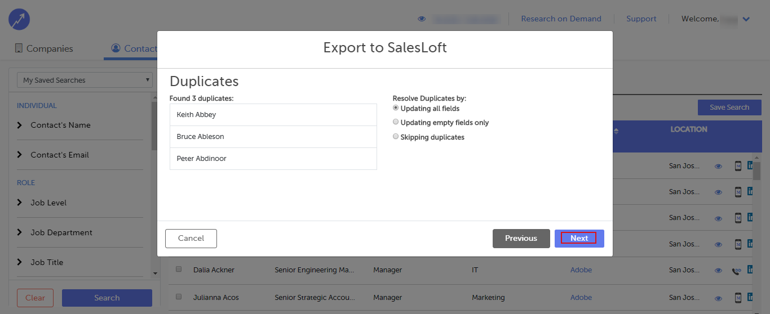Viewport: 770px width, 314px height.
Task: Tick the checkbox next to Dalia Ackner
Action: (x=179, y=270)
